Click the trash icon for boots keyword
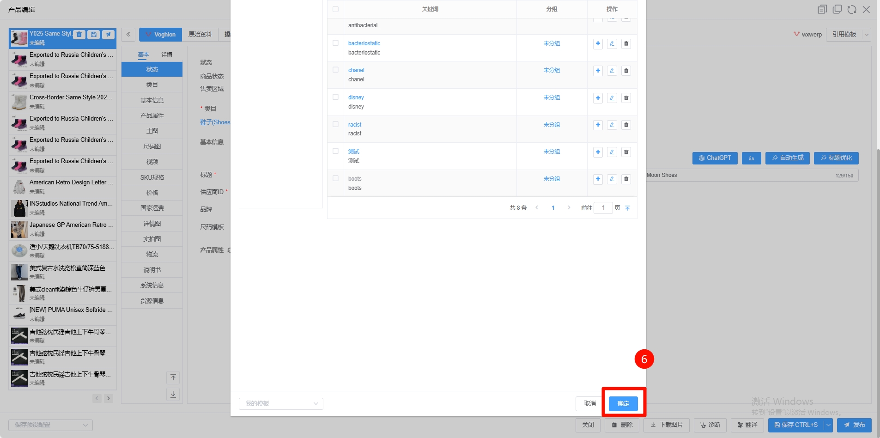 [626, 179]
